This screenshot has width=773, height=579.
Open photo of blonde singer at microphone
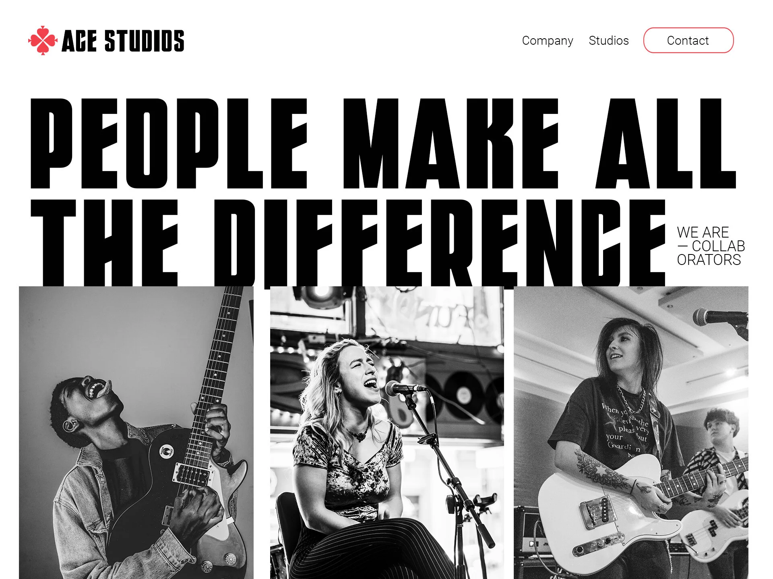pyautogui.click(x=387, y=432)
